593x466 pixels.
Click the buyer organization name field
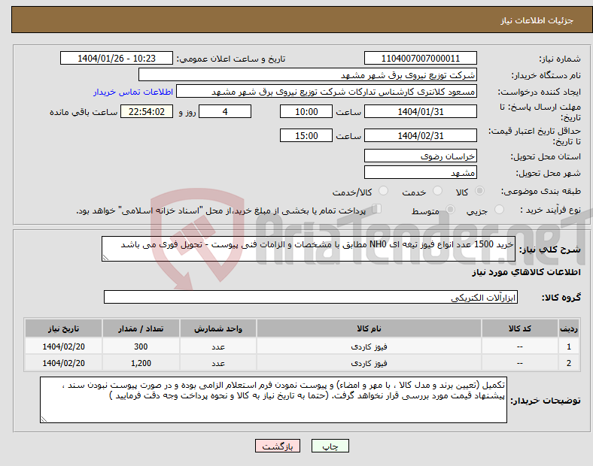coord(308,74)
